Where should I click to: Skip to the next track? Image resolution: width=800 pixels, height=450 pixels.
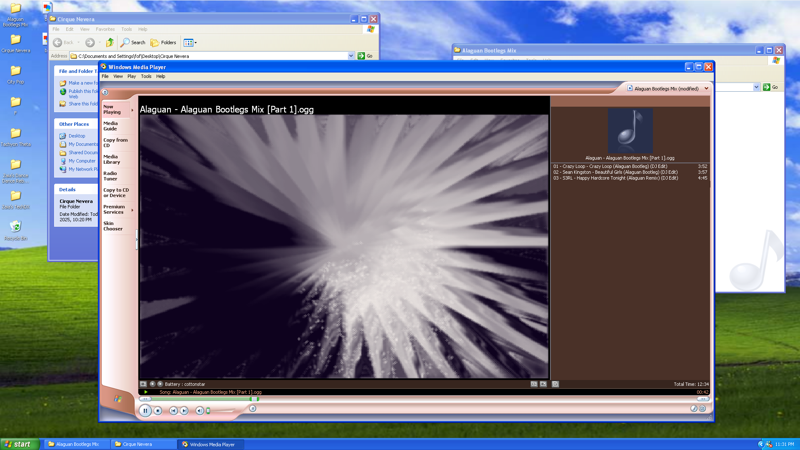pos(184,411)
